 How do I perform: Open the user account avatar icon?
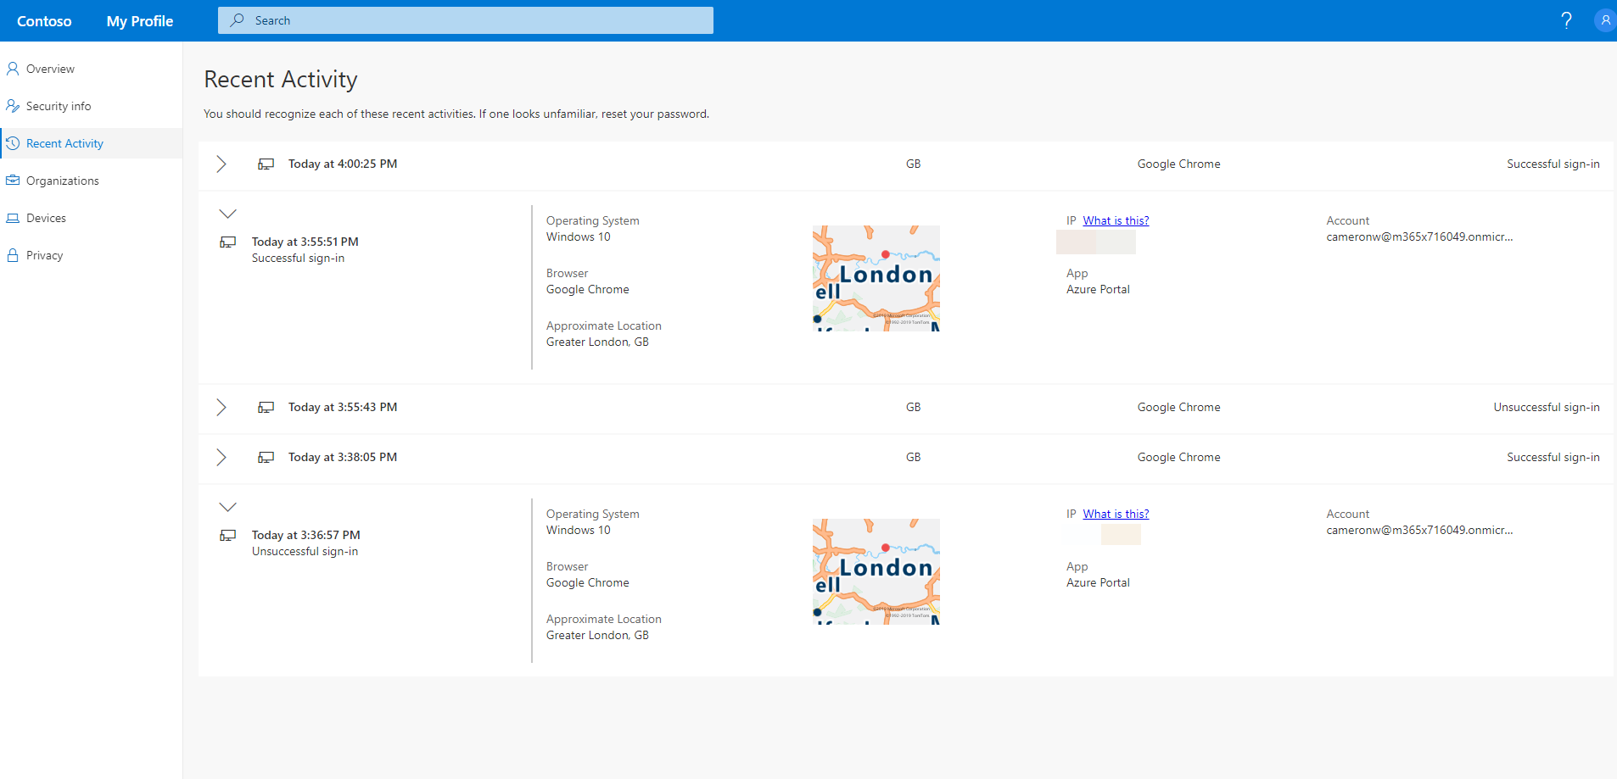click(1604, 20)
